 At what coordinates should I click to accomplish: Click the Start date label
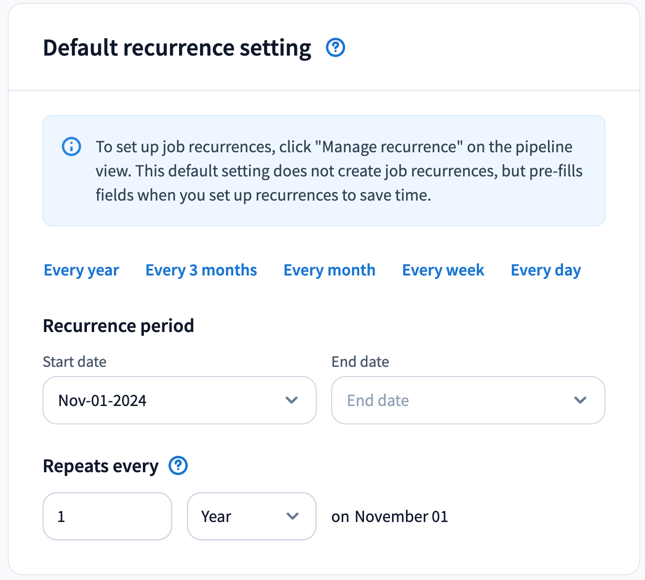click(74, 362)
